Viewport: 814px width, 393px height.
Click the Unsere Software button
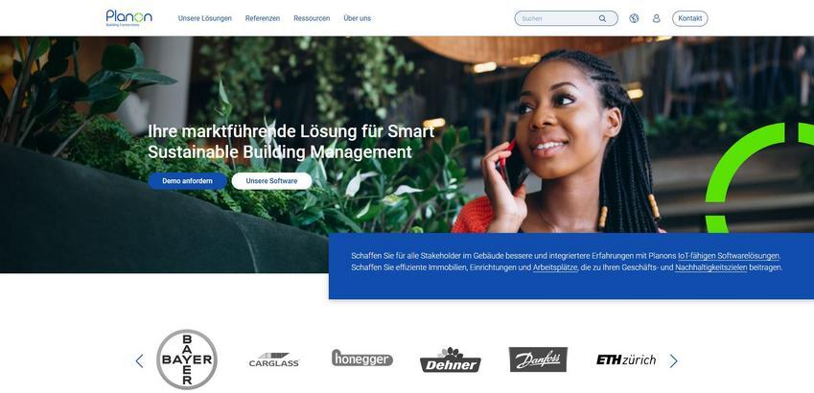271,181
